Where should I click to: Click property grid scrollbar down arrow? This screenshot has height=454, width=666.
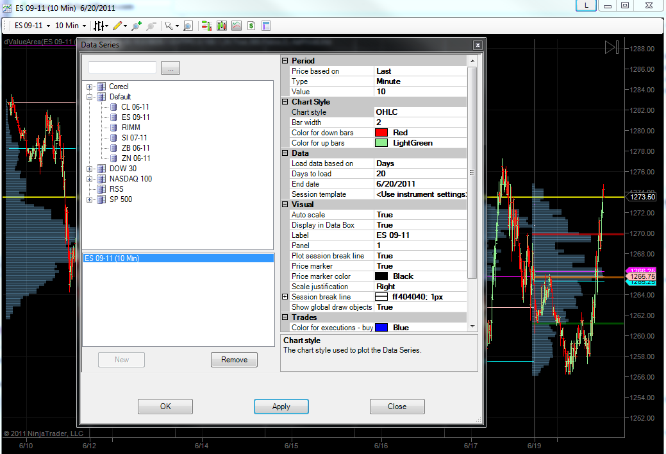pyautogui.click(x=472, y=326)
